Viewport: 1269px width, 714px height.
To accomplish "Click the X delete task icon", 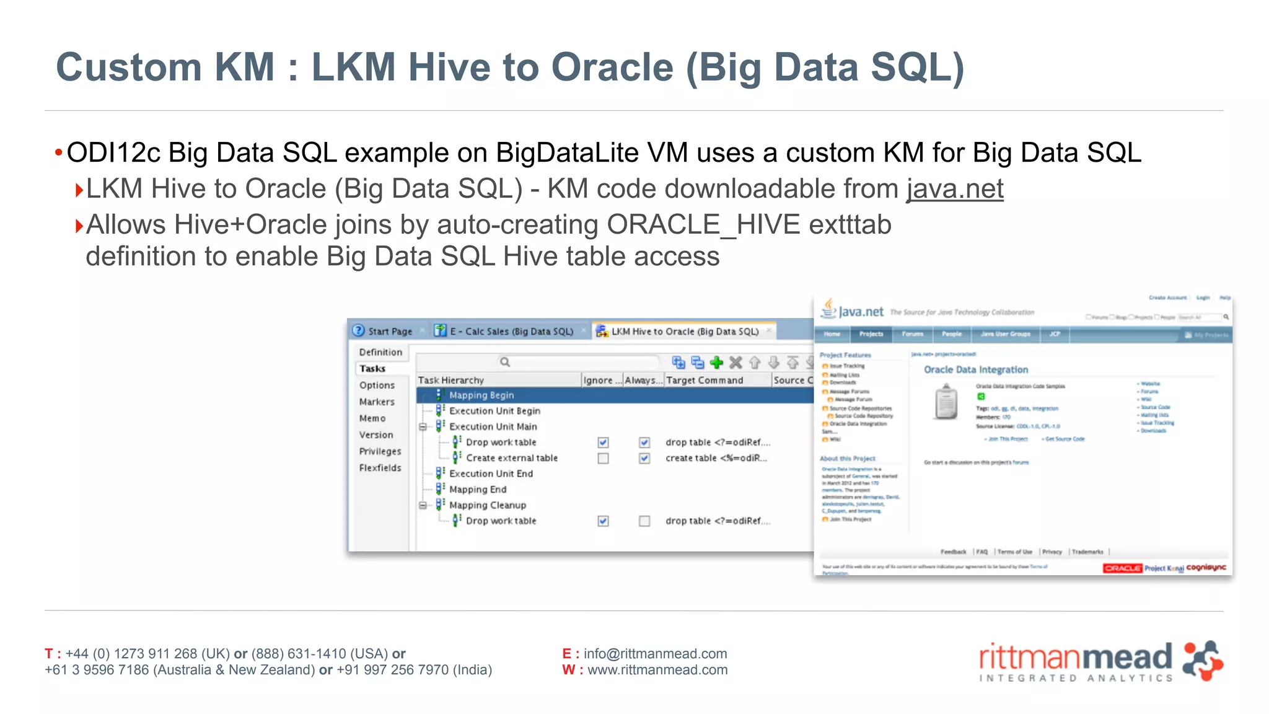I will (x=735, y=363).
